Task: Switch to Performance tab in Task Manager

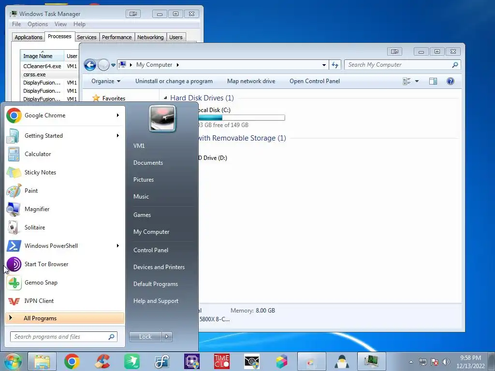Action: pos(117,37)
